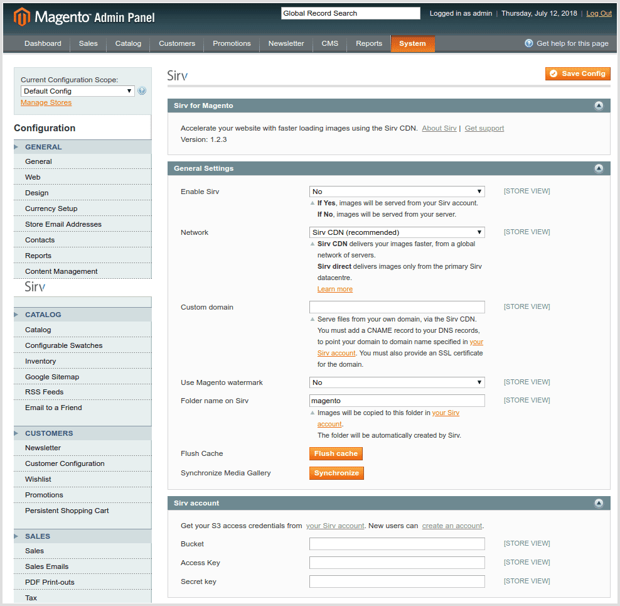
Task: Follow the Manage Stores link
Action: (x=46, y=102)
